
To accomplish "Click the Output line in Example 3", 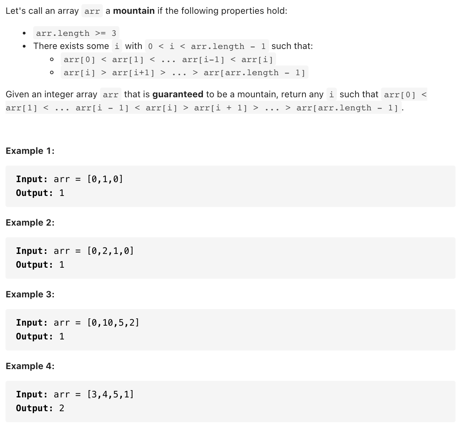I will click(x=40, y=336).
